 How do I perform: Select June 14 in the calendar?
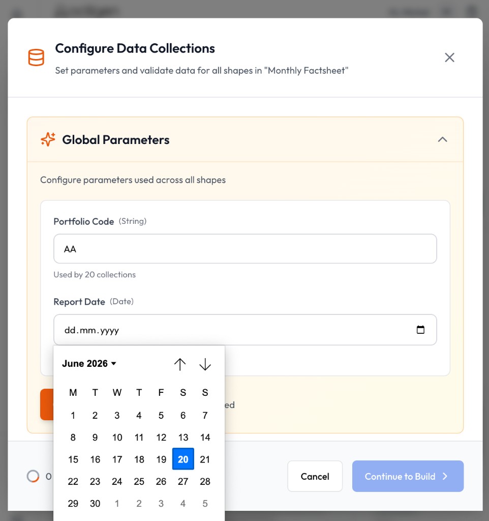205,437
